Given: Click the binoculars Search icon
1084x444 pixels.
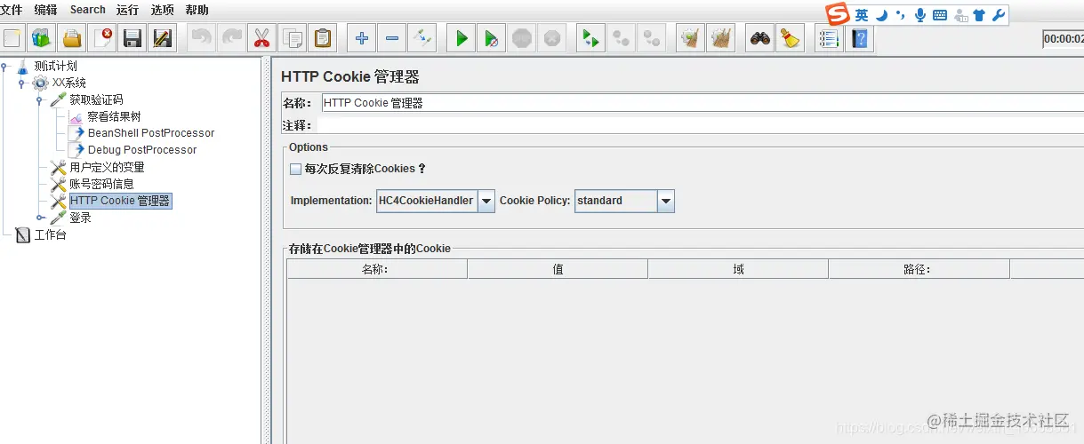Looking at the screenshot, I should [759, 38].
